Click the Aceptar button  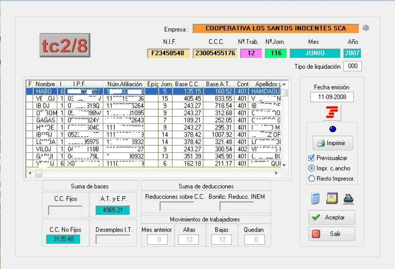332,217
